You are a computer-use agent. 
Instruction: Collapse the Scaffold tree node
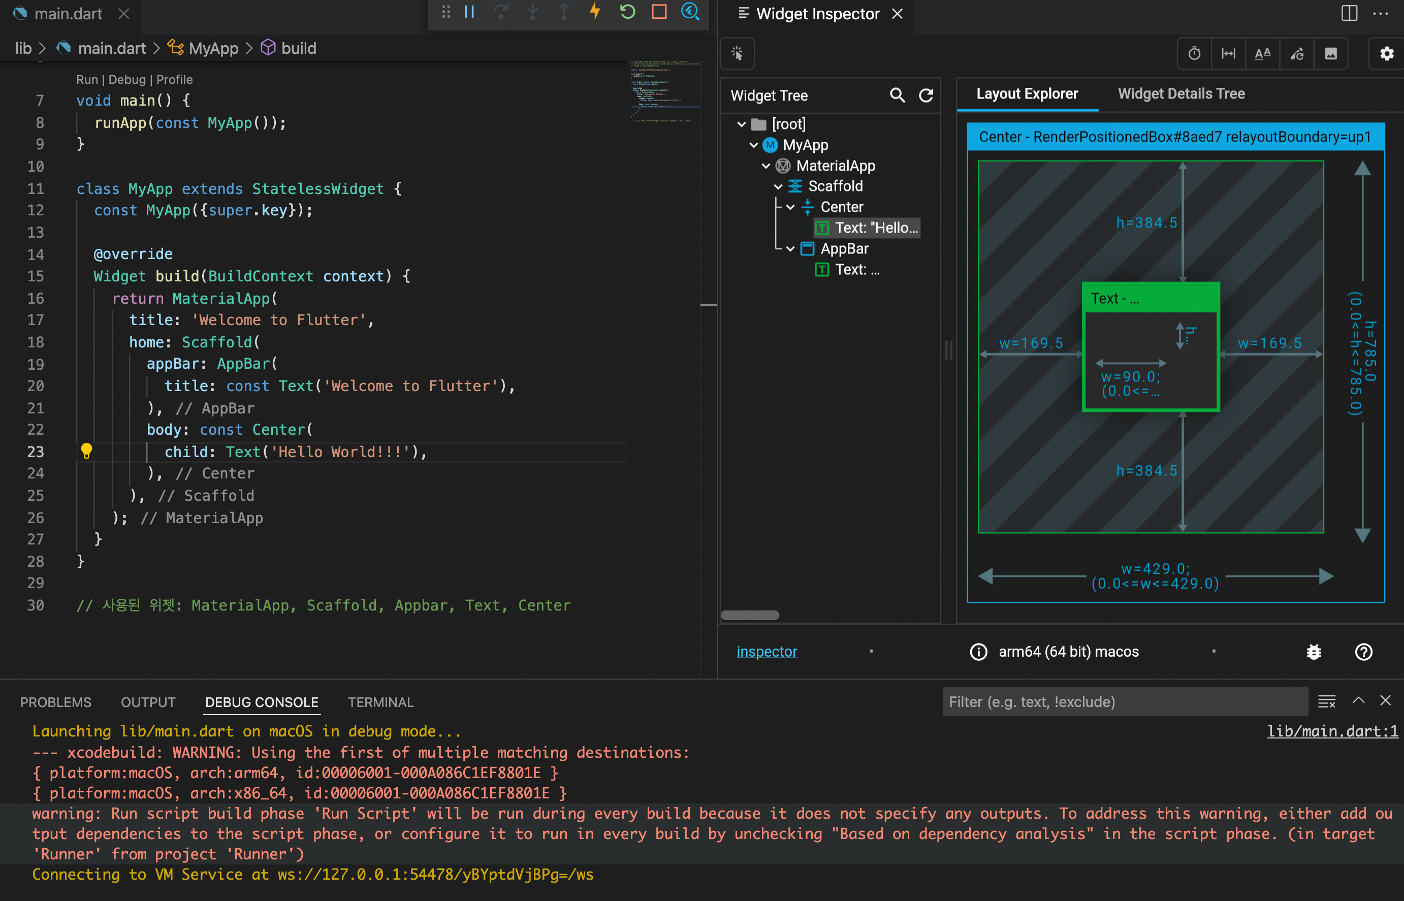pyautogui.click(x=778, y=186)
